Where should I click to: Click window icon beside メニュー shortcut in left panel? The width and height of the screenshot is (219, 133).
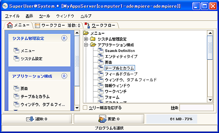16,50
